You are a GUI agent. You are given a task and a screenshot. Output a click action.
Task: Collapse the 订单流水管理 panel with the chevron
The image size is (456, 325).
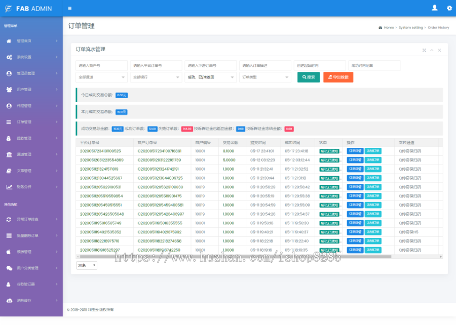tap(432, 50)
